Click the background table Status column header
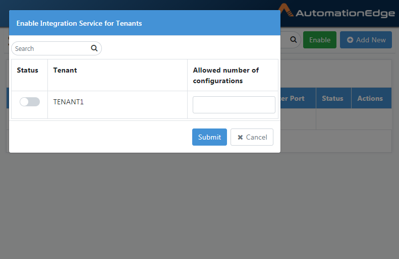 pos(332,98)
